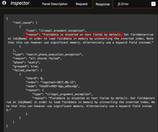Open the Panel Description tab
This screenshot has width=158, height=132.
55,4
